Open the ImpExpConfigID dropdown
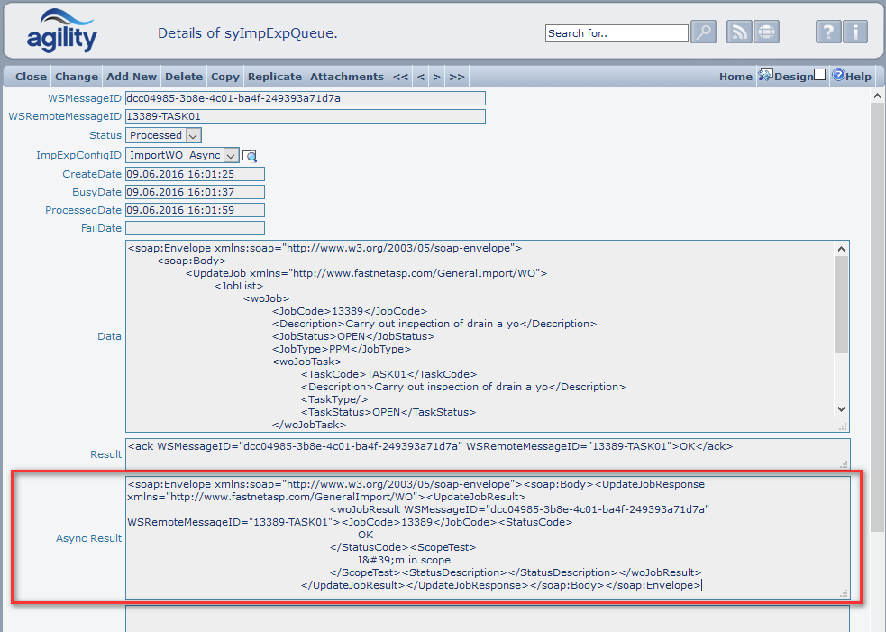The height and width of the screenshot is (632, 886). coord(231,155)
